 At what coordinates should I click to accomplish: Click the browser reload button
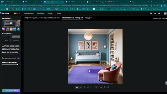[x=5, y=6]
